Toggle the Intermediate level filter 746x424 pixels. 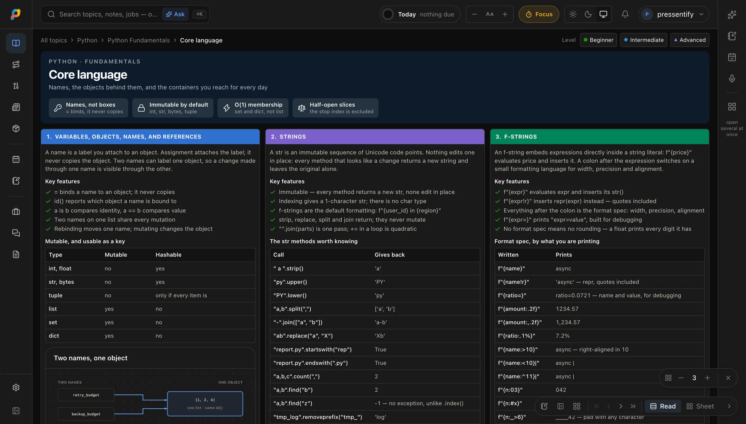[x=644, y=40]
